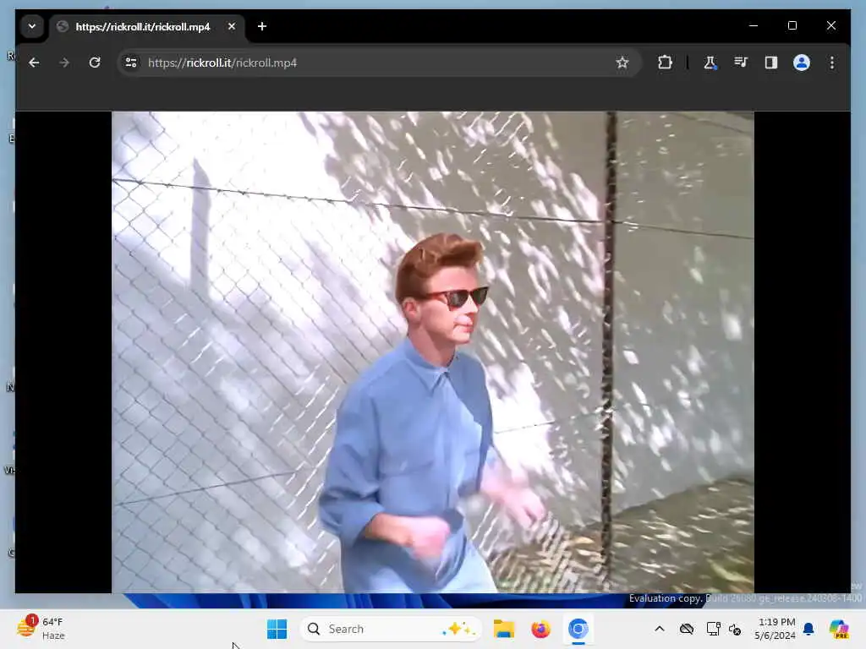866x649 pixels.
Task: Maximize the Chrome window
Action: pos(792,25)
